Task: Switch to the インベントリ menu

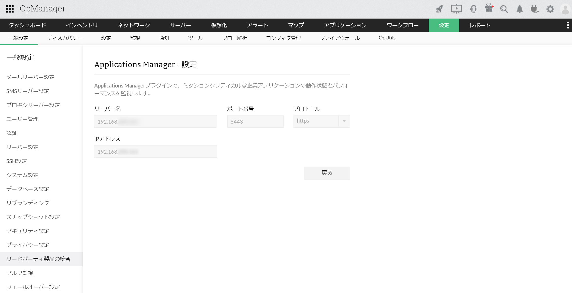Action: click(x=82, y=25)
